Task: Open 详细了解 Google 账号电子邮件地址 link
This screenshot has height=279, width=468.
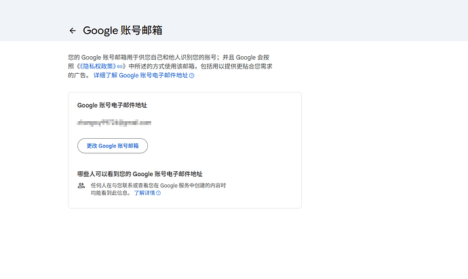Action: 144,75
